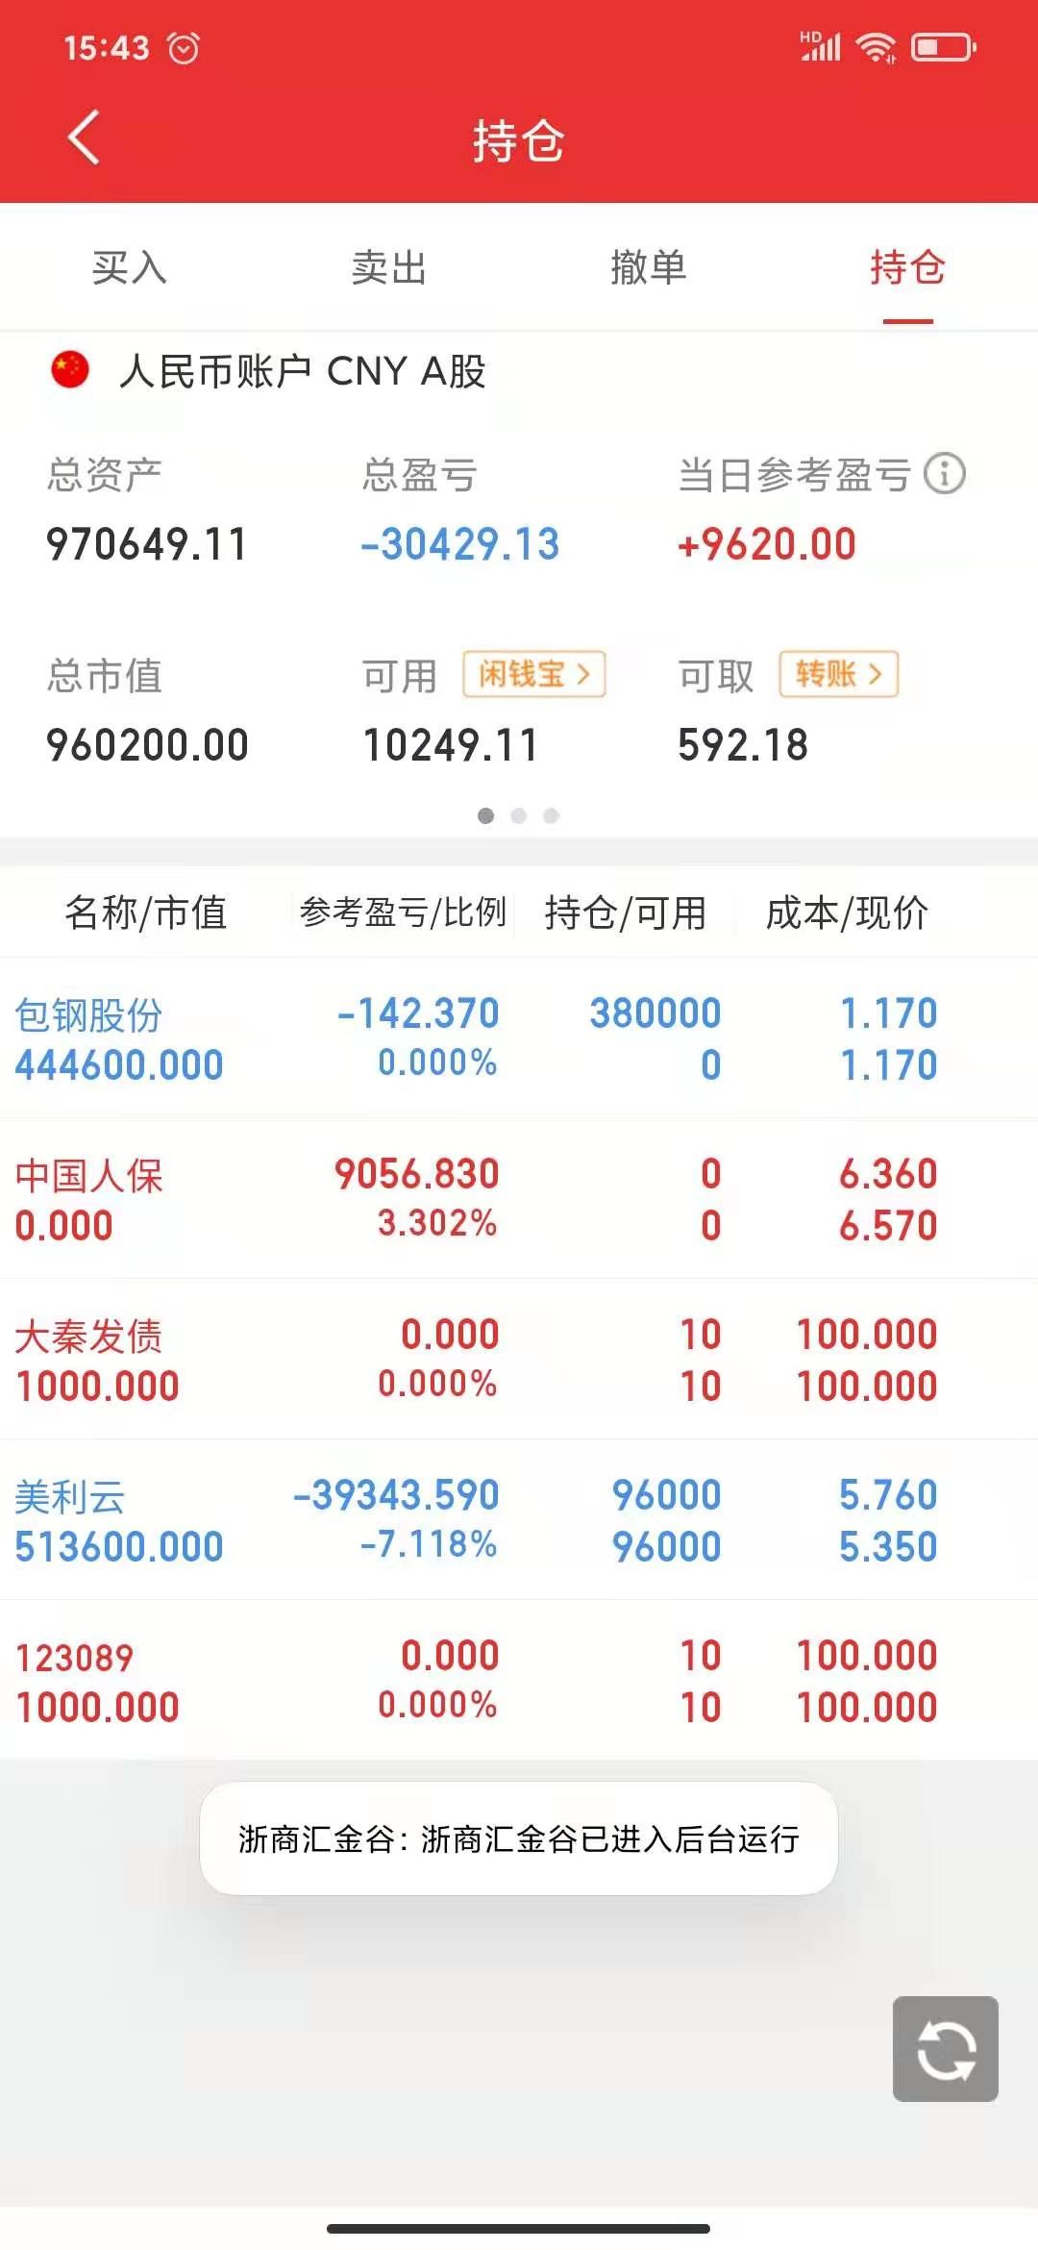
Task: Open the 美利云 holding row
Action: pos(519,1520)
